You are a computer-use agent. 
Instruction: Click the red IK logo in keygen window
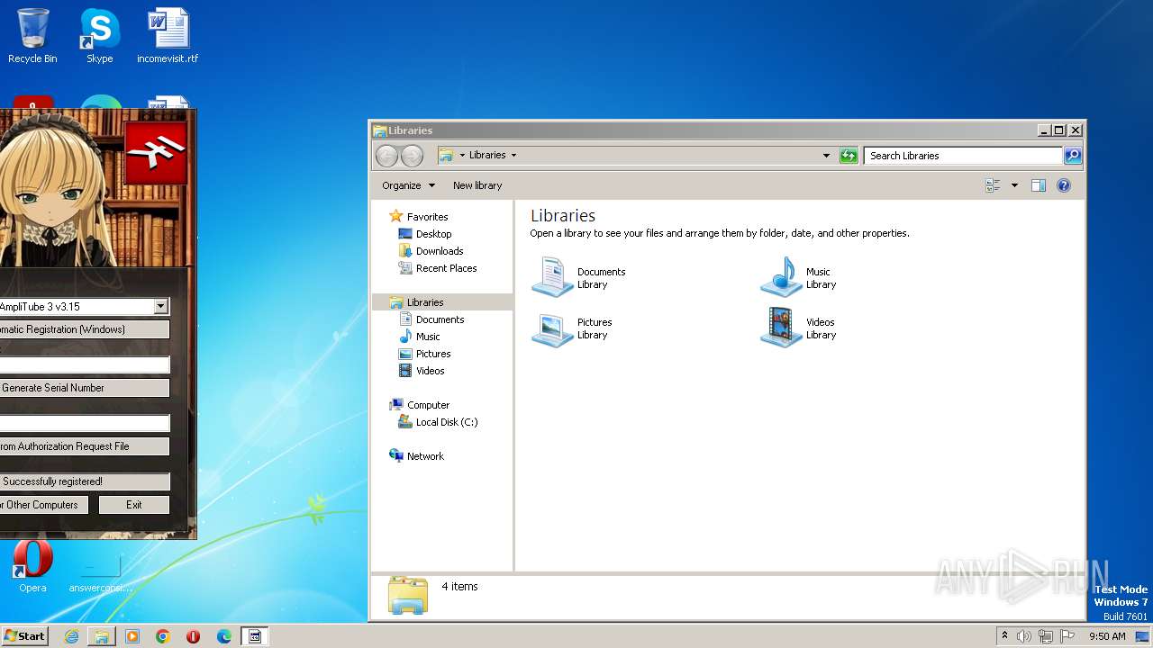[x=156, y=153]
